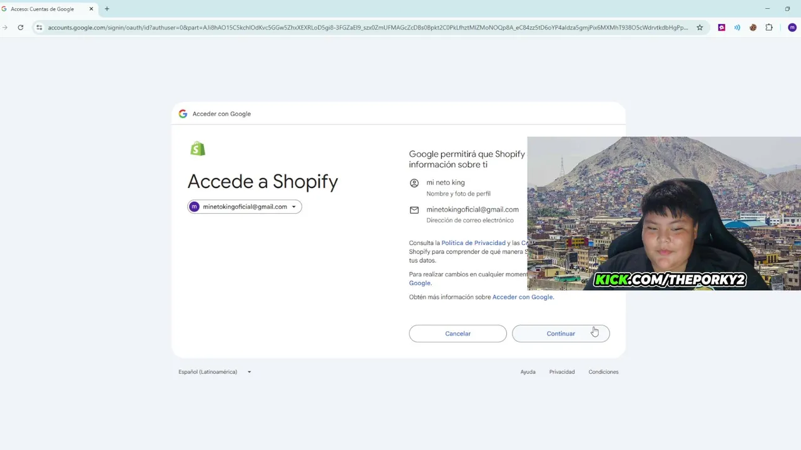Click the Google logo in dialog header

(183, 114)
